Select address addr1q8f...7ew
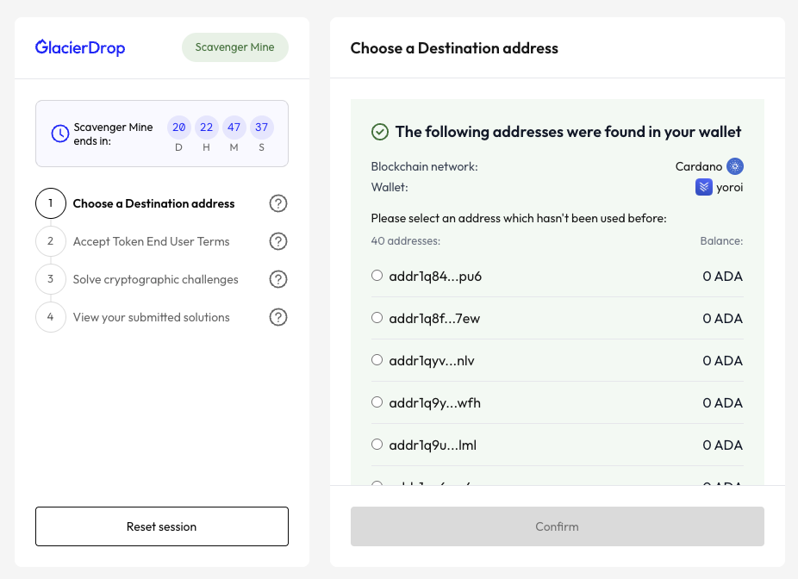798x579 pixels. coord(377,318)
